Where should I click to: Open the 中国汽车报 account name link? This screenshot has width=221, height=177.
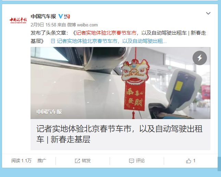44,16
